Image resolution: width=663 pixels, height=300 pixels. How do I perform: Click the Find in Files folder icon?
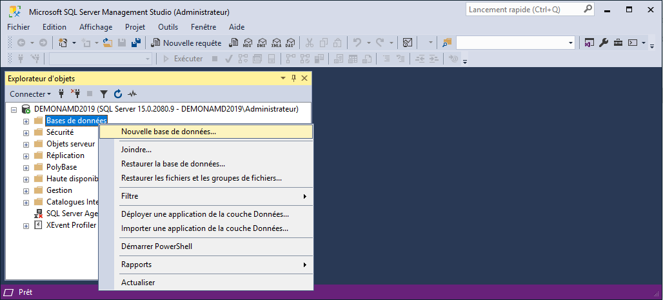coord(448,43)
